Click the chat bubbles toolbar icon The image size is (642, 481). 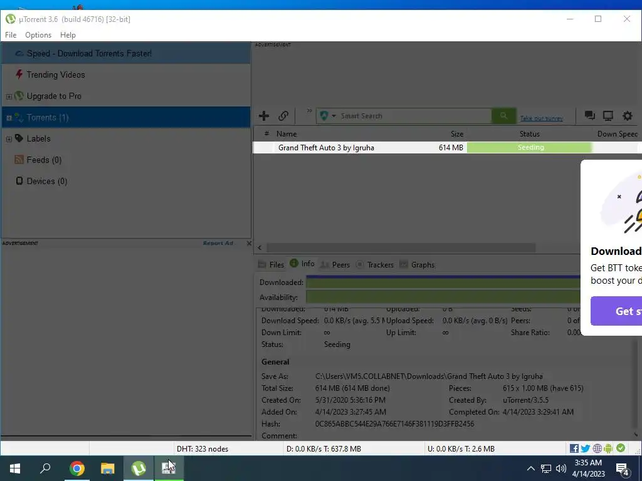tap(589, 116)
